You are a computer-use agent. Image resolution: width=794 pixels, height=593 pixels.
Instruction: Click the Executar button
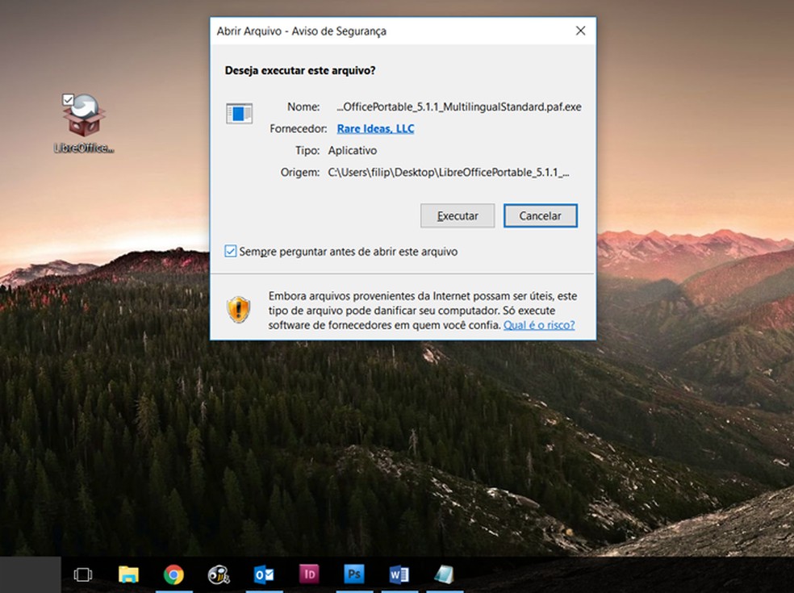click(458, 215)
